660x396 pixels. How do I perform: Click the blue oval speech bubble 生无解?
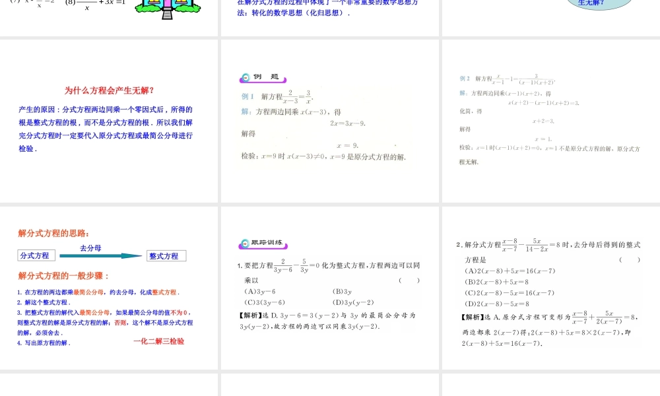coord(598,5)
